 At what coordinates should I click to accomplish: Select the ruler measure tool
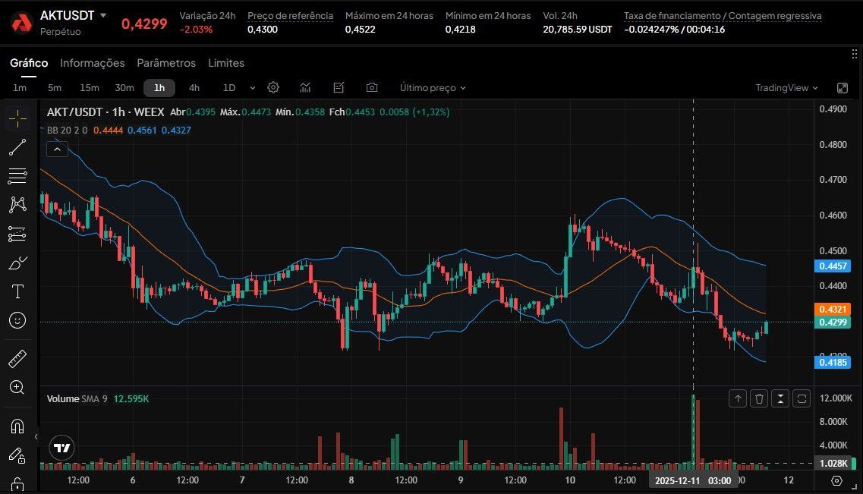coord(17,358)
